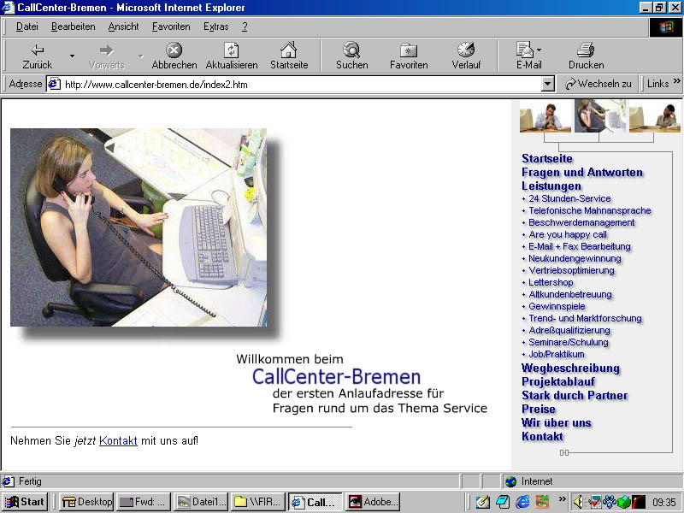Open Trend- und Marktforschung link
Screen dimensions: 684x513
tap(585, 318)
